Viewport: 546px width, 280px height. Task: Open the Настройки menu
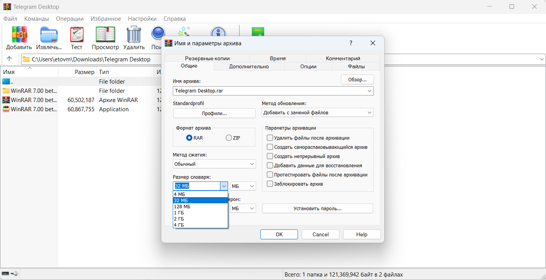pos(142,18)
